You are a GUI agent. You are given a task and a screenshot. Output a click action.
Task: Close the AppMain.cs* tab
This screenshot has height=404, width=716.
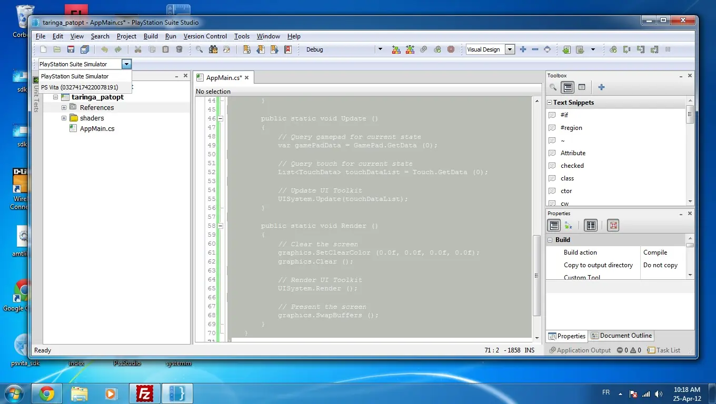click(247, 78)
